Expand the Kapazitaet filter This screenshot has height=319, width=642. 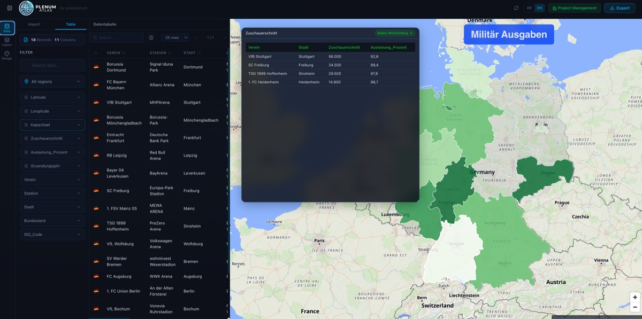point(52,124)
